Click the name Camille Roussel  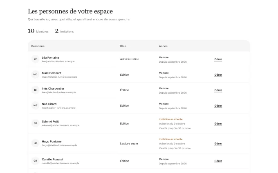[x=52, y=159]
